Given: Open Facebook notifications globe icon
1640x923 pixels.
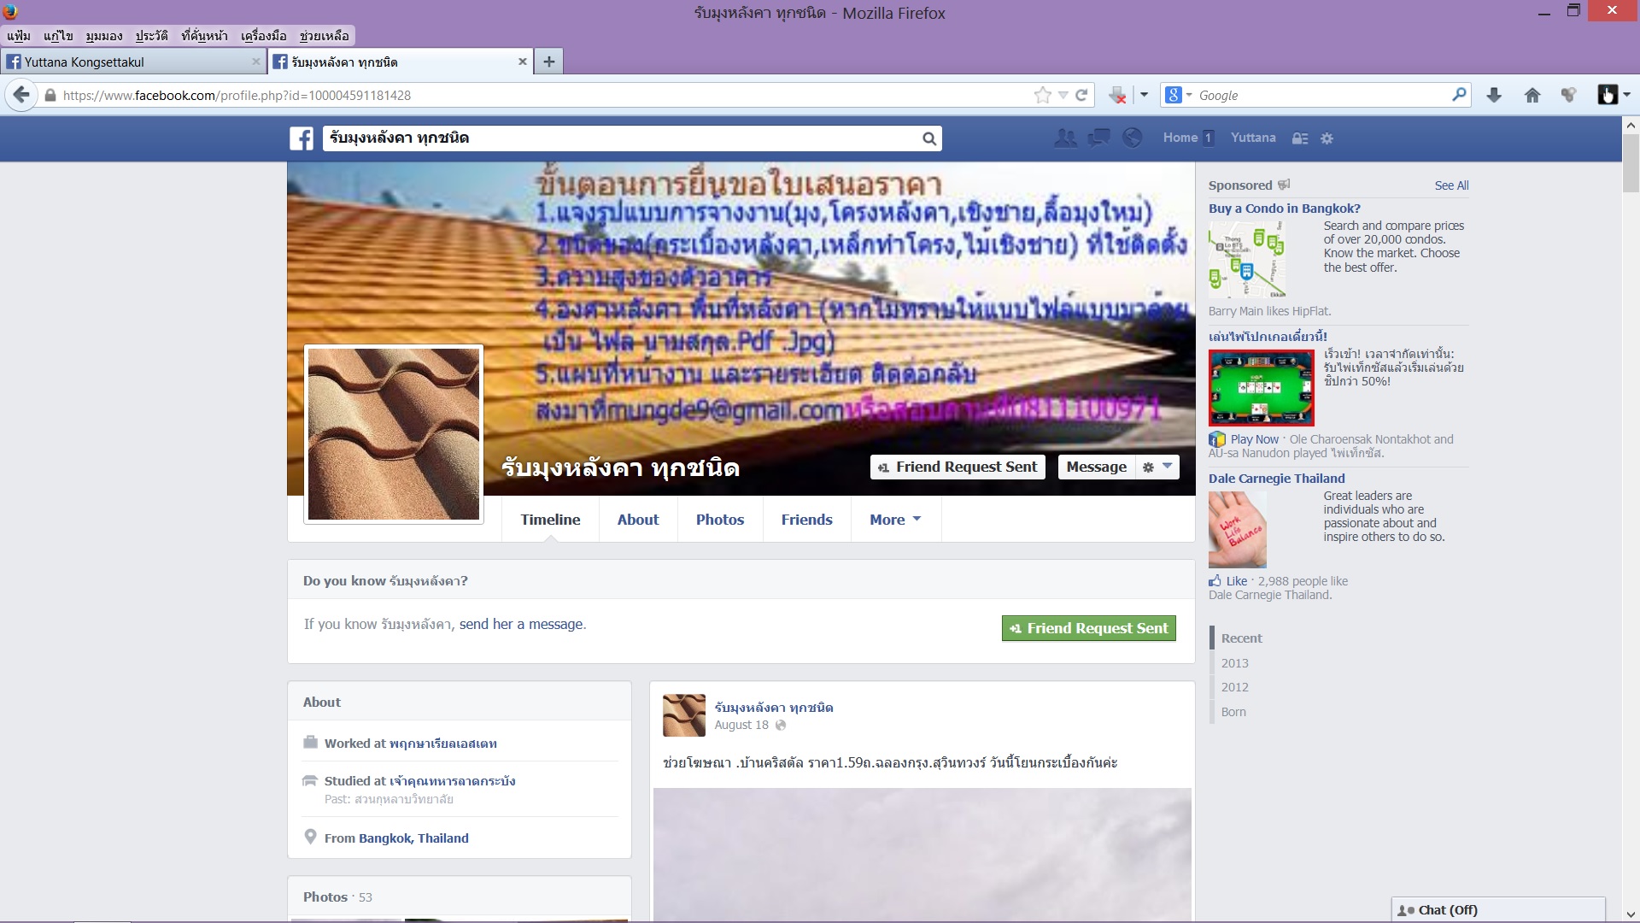Looking at the screenshot, I should 1132,138.
